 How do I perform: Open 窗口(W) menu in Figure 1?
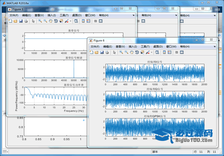click(x=90, y=15)
